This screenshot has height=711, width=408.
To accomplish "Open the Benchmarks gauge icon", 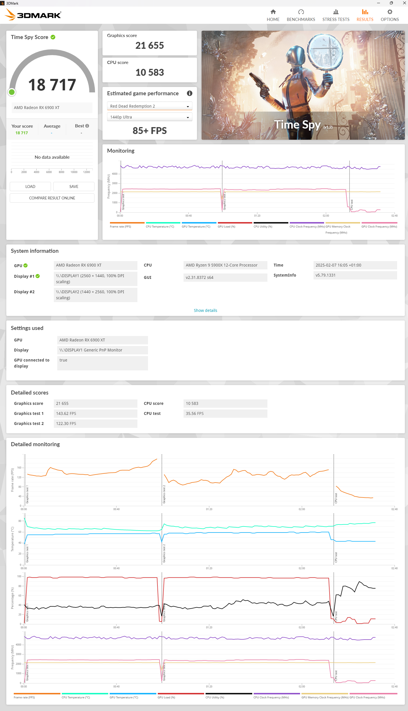I will tap(301, 12).
